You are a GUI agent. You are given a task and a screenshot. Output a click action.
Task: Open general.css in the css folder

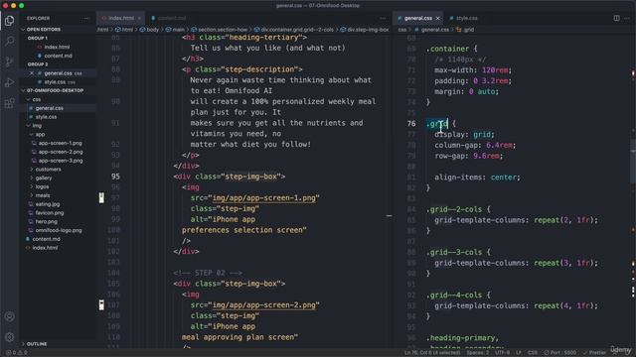coord(49,108)
